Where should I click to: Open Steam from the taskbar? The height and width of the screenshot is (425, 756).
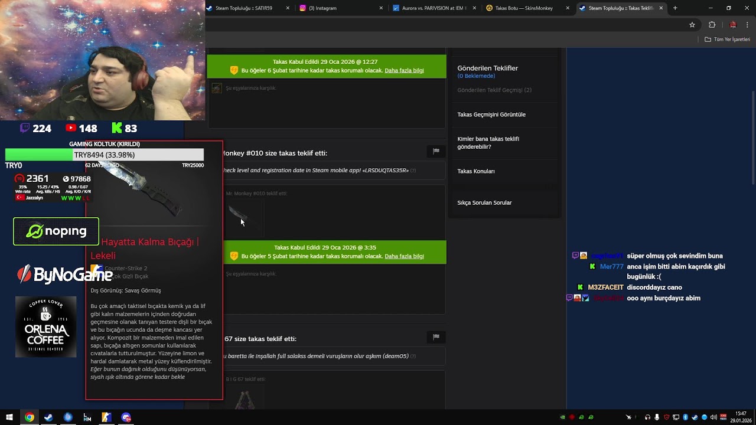tap(48, 417)
